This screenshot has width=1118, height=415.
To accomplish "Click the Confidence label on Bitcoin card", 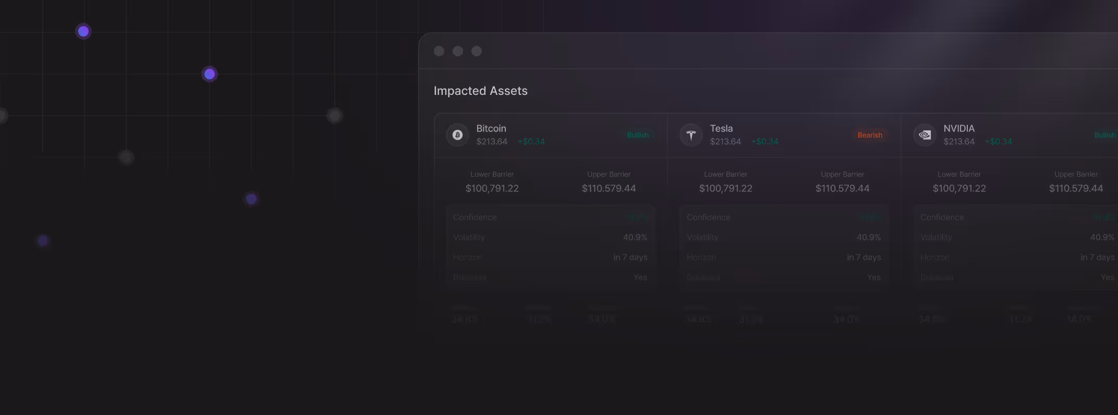I will click(x=475, y=217).
